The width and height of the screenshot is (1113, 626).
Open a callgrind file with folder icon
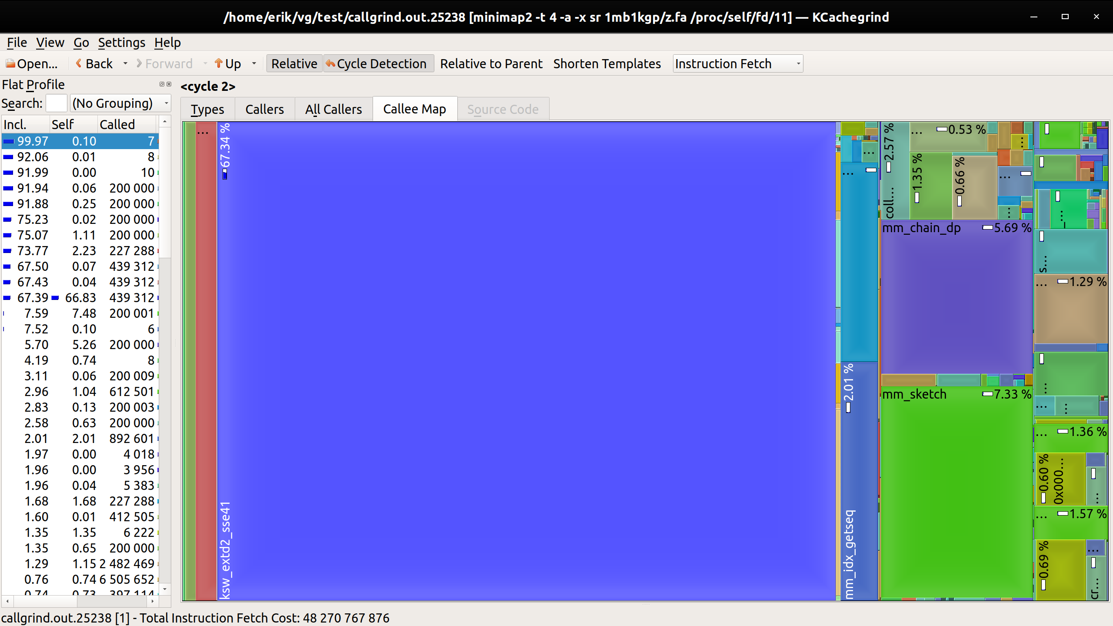pyautogui.click(x=10, y=63)
